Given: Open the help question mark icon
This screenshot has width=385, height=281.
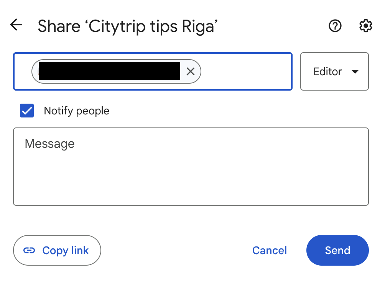Looking at the screenshot, I should 335,26.
